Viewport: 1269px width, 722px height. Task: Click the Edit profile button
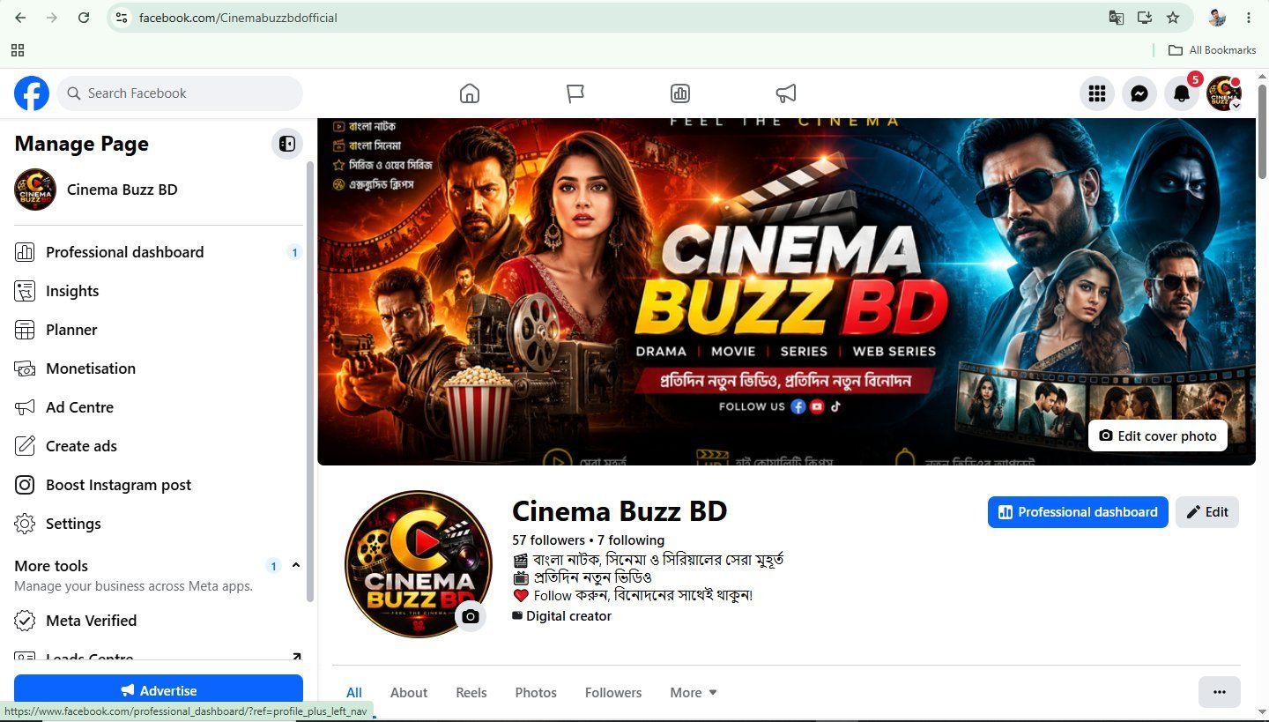click(x=1207, y=512)
